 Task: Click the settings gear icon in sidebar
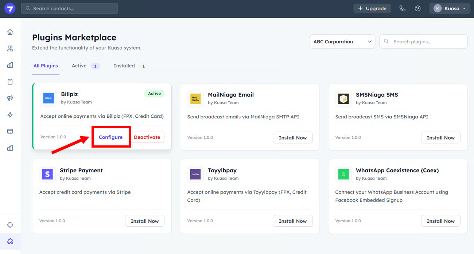point(10,225)
